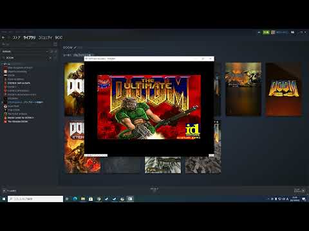Click the green button in Steam header

(266, 32)
